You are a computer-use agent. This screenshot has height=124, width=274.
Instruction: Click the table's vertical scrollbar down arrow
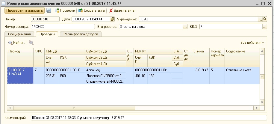(262, 102)
